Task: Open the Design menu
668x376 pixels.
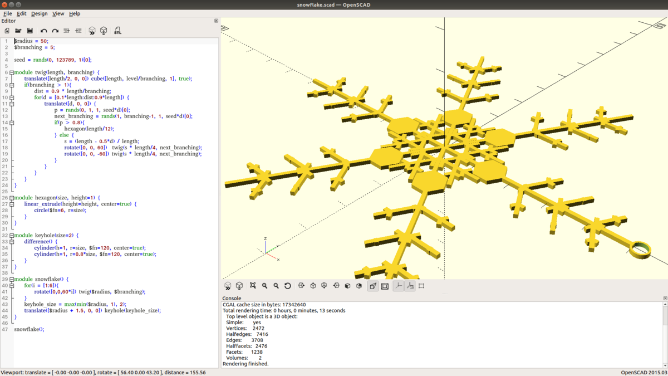Action: point(39,13)
